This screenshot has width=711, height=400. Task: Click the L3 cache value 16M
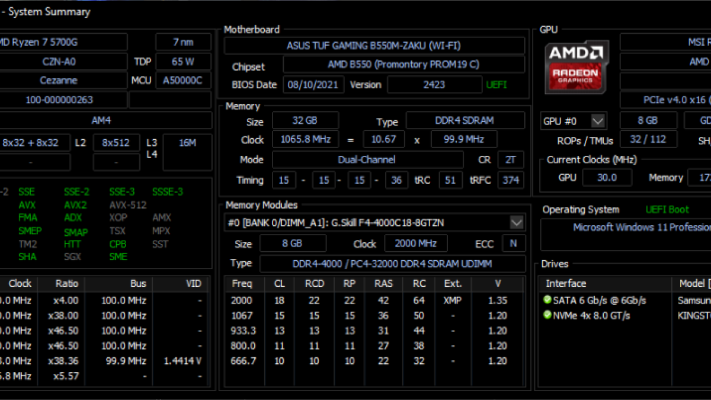(x=187, y=152)
